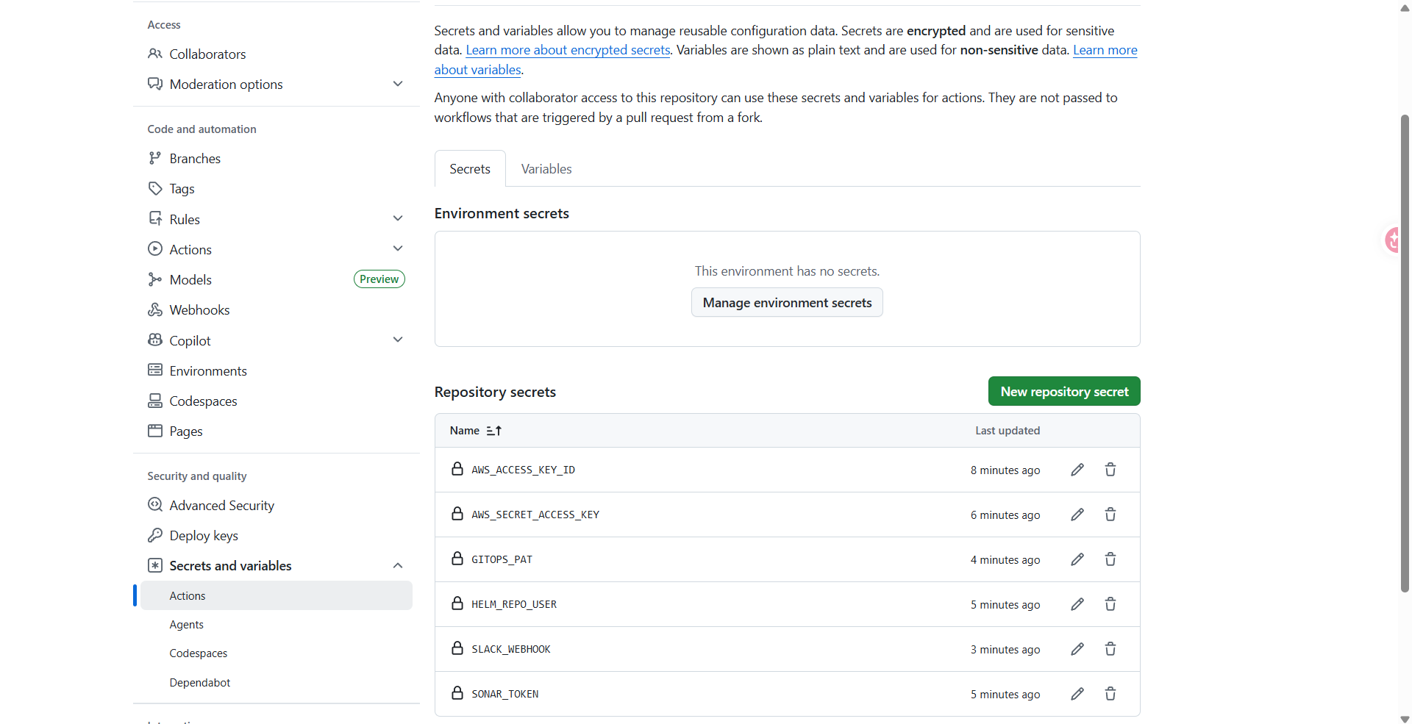
Task: Click the SLACK_WEBHOOK secret name
Action: coord(511,649)
